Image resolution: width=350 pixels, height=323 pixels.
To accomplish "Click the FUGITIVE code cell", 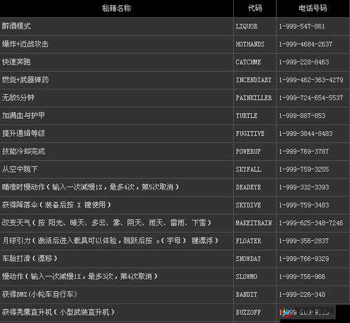I will click(x=250, y=134).
